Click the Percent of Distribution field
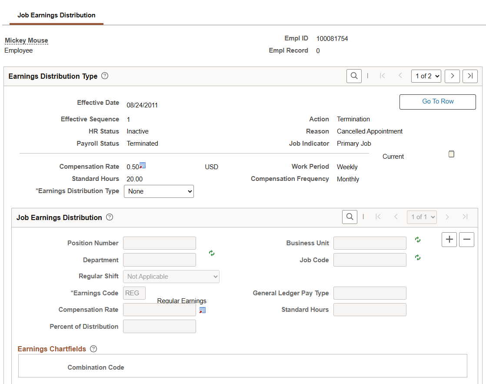The height and width of the screenshot is (384, 486). [x=160, y=327]
